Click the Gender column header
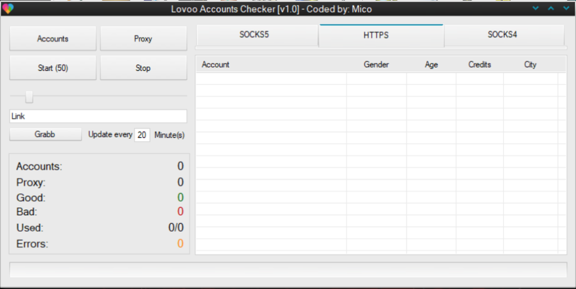576x289 pixels. [x=376, y=64]
